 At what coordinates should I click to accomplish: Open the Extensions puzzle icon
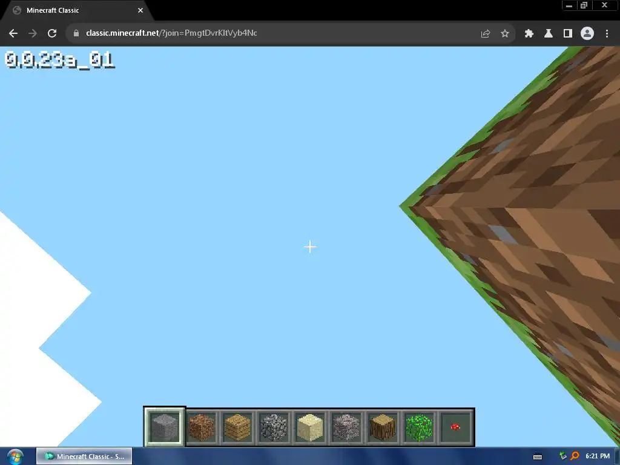(x=529, y=33)
